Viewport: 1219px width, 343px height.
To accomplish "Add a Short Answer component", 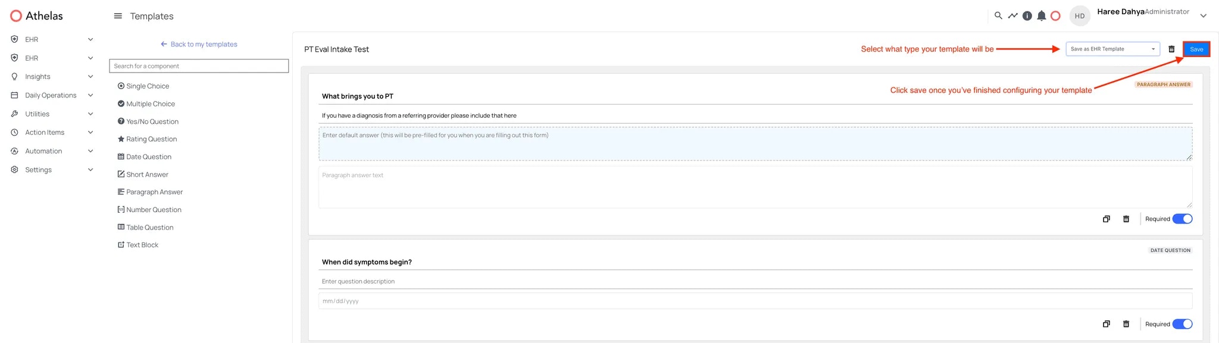I will [143, 174].
